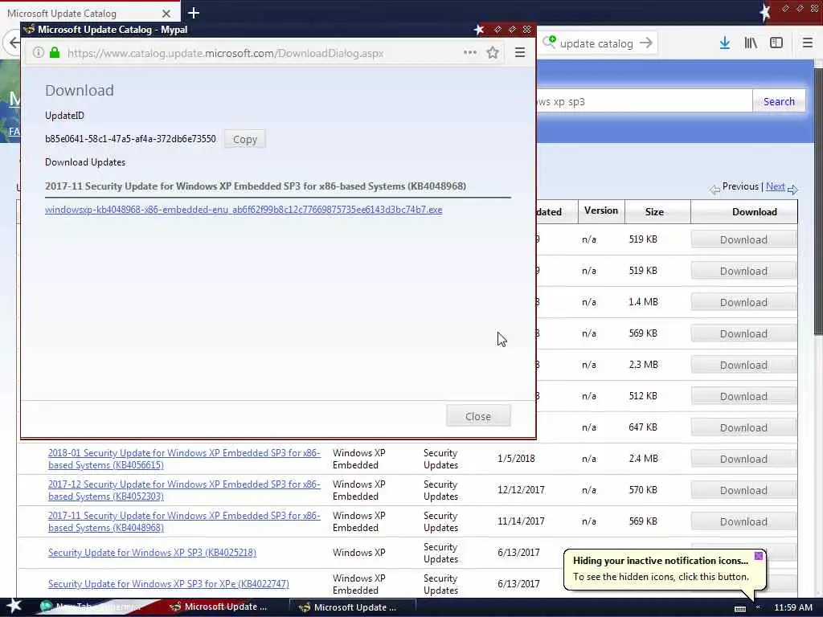The image size is (823, 617).
Task: Select the UpdateID text b85e0641
Action: (x=130, y=139)
